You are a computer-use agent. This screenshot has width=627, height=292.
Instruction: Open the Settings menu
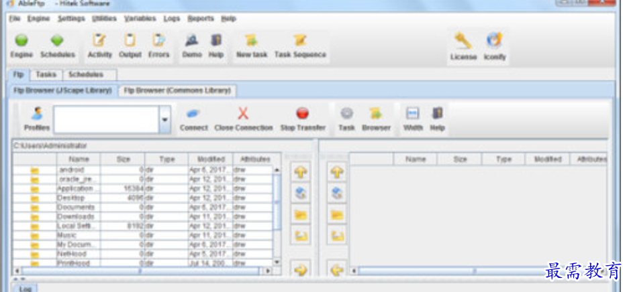pyautogui.click(x=71, y=19)
